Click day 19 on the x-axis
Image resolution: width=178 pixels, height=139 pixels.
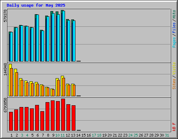point(104,135)
